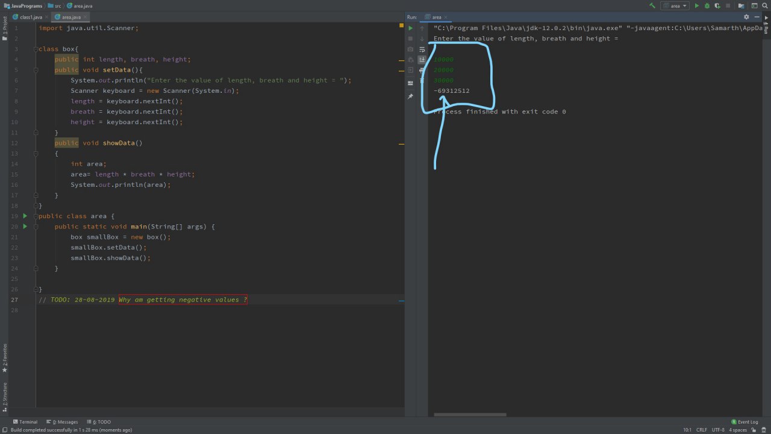Pin the Run tab with the pin icon

(411, 96)
